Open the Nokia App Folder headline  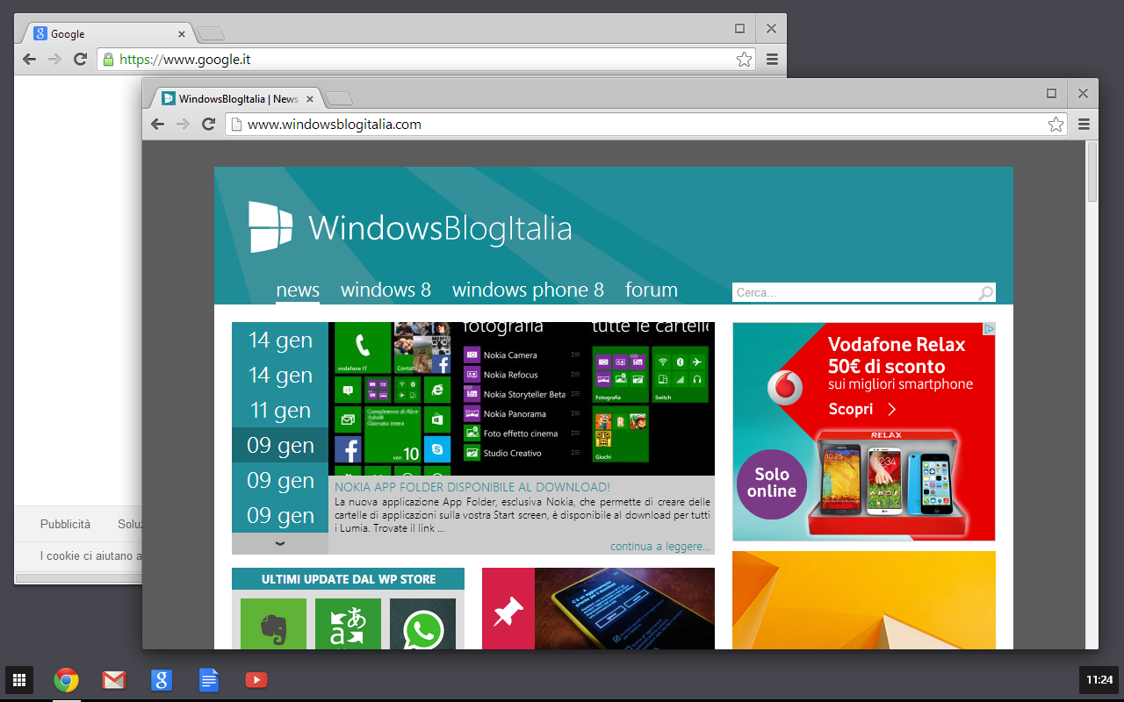(472, 486)
